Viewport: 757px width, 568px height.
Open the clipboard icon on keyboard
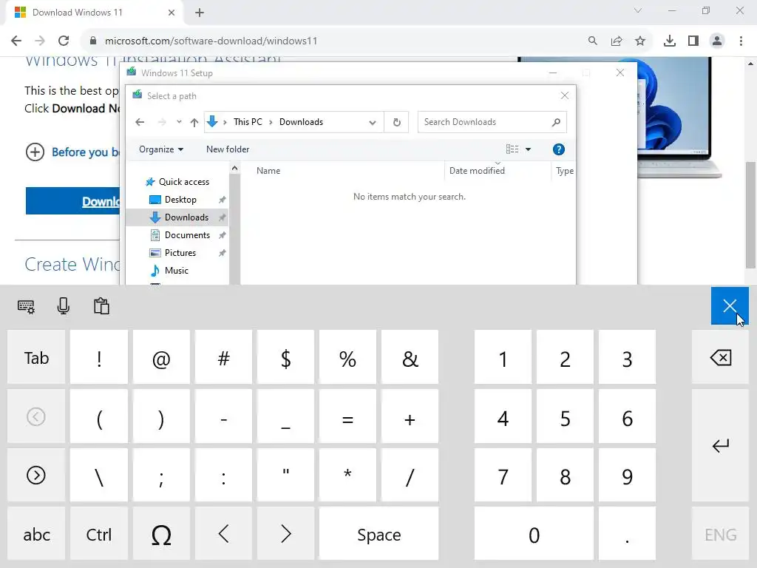[x=101, y=306]
